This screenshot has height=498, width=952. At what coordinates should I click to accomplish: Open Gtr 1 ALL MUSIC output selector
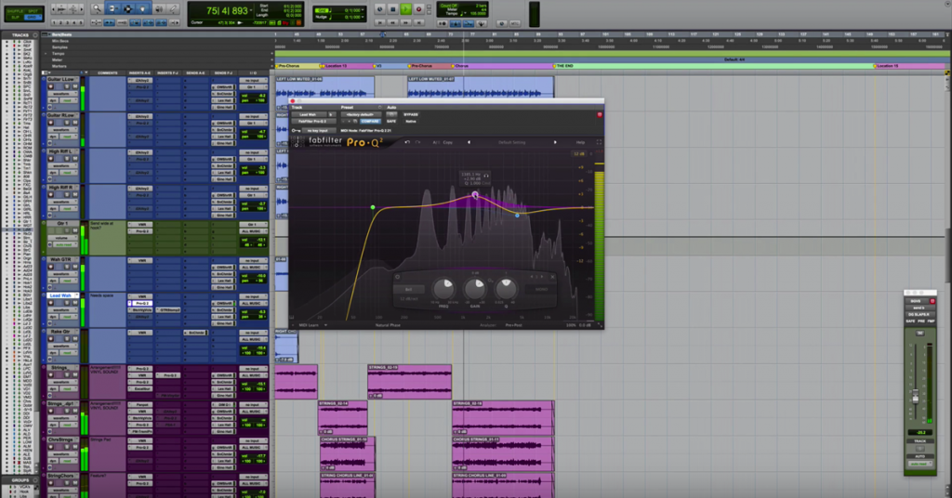(x=252, y=231)
